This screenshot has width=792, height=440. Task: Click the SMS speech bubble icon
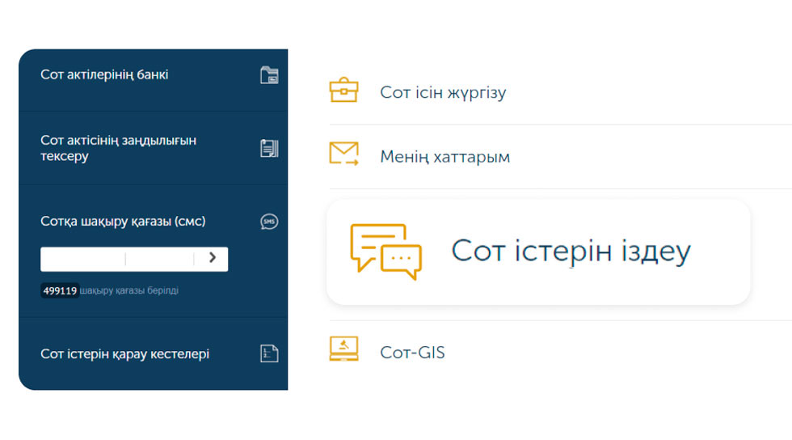coord(269,222)
